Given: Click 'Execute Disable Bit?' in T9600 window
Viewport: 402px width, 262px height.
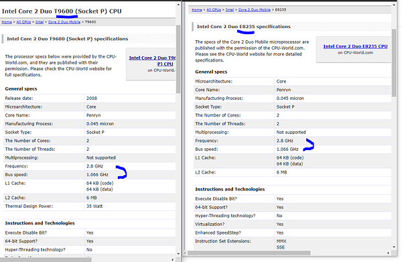Looking at the screenshot, I should (x=26, y=233).
